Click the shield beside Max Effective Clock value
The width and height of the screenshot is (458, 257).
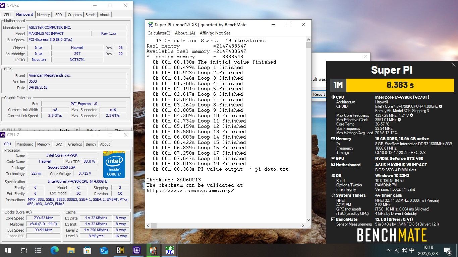399,120
